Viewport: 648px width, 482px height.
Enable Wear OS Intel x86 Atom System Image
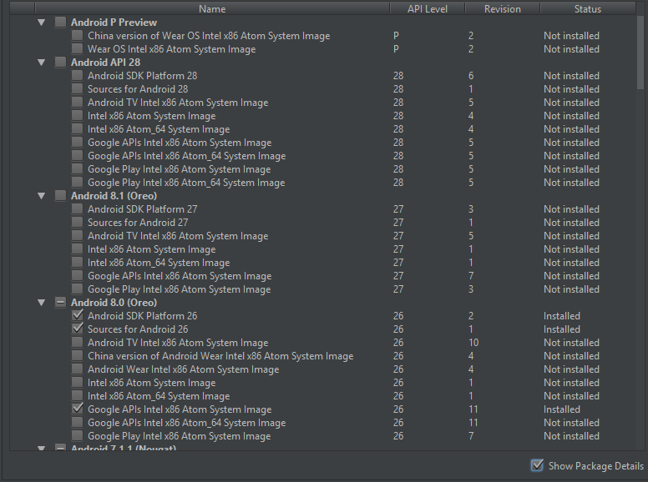point(78,49)
